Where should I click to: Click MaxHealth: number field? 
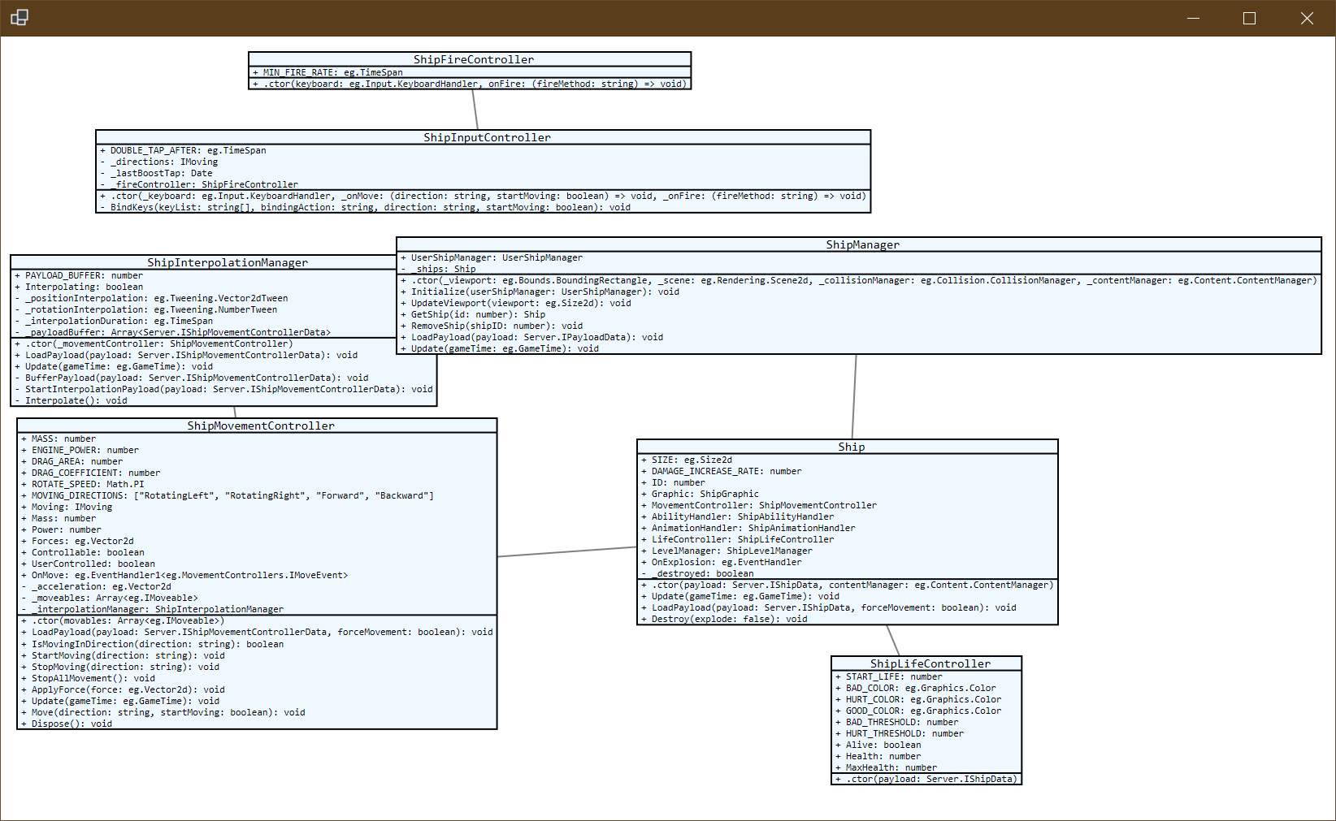click(x=886, y=767)
